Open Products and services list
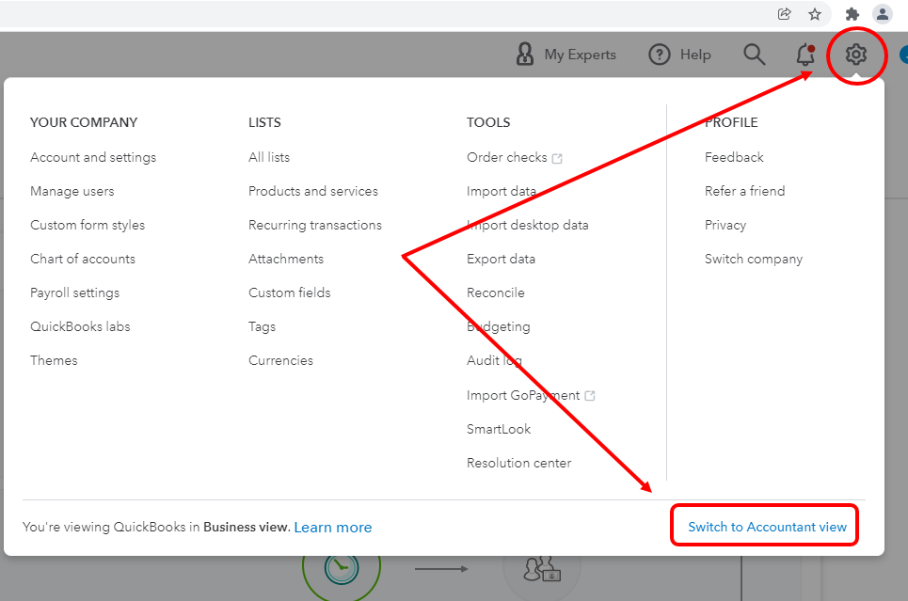Screen dimensions: 908x601 (313, 191)
